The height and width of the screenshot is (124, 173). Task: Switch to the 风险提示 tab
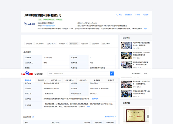[42, 80]
